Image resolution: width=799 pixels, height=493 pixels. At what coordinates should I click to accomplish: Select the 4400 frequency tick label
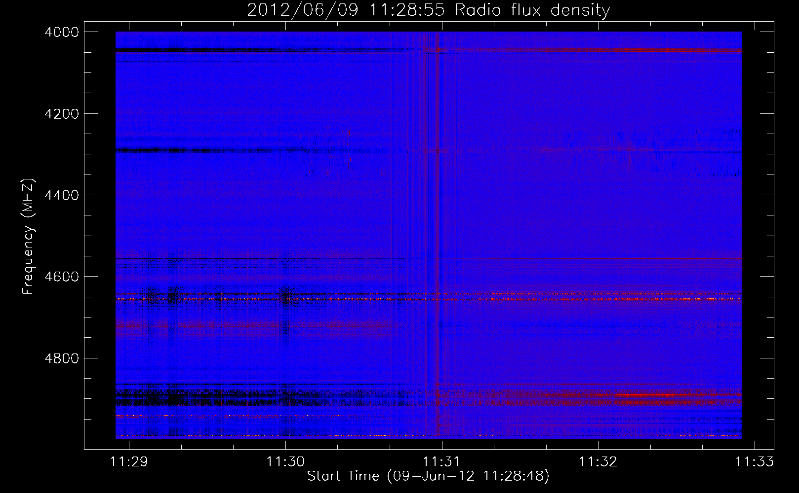click(x=61, y=195)
